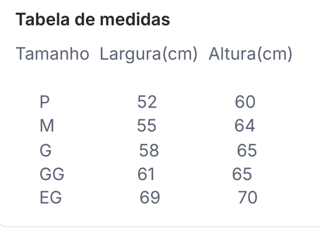Click size M in the table
This screenshot has height=241, width=321.
(47, 125)
